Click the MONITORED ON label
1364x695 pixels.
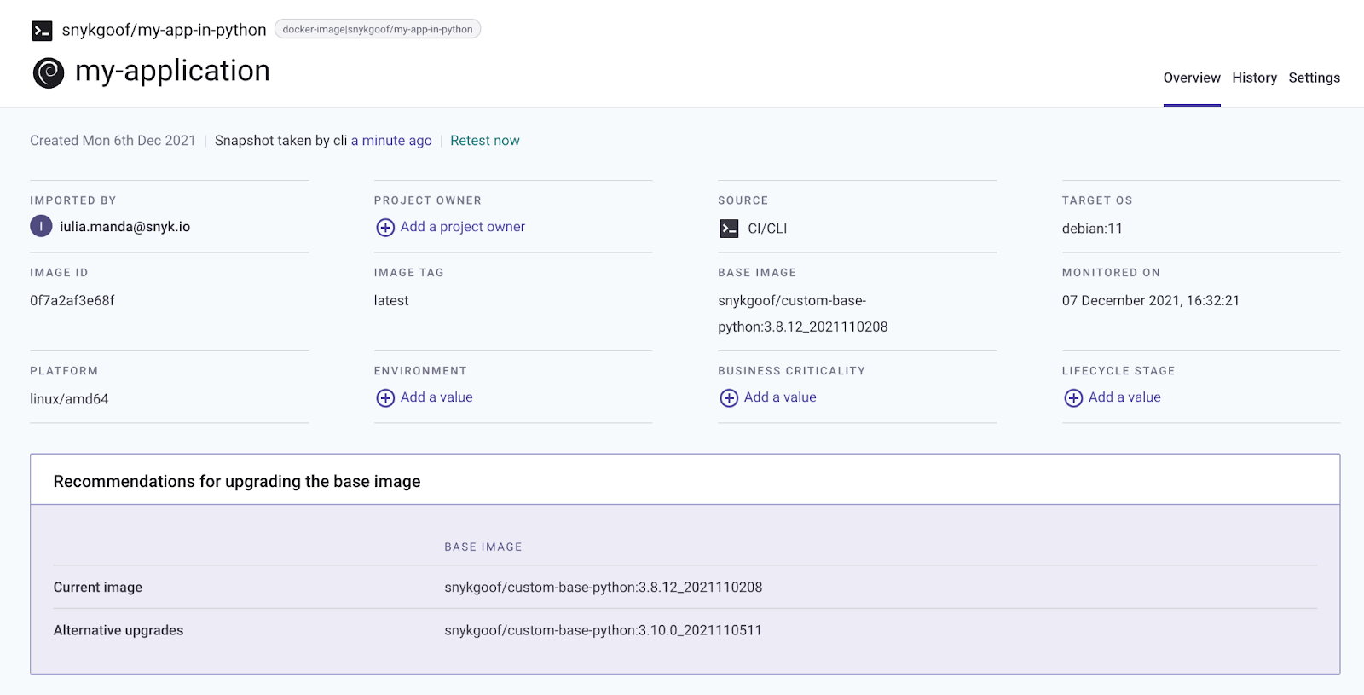[1111, 273]
